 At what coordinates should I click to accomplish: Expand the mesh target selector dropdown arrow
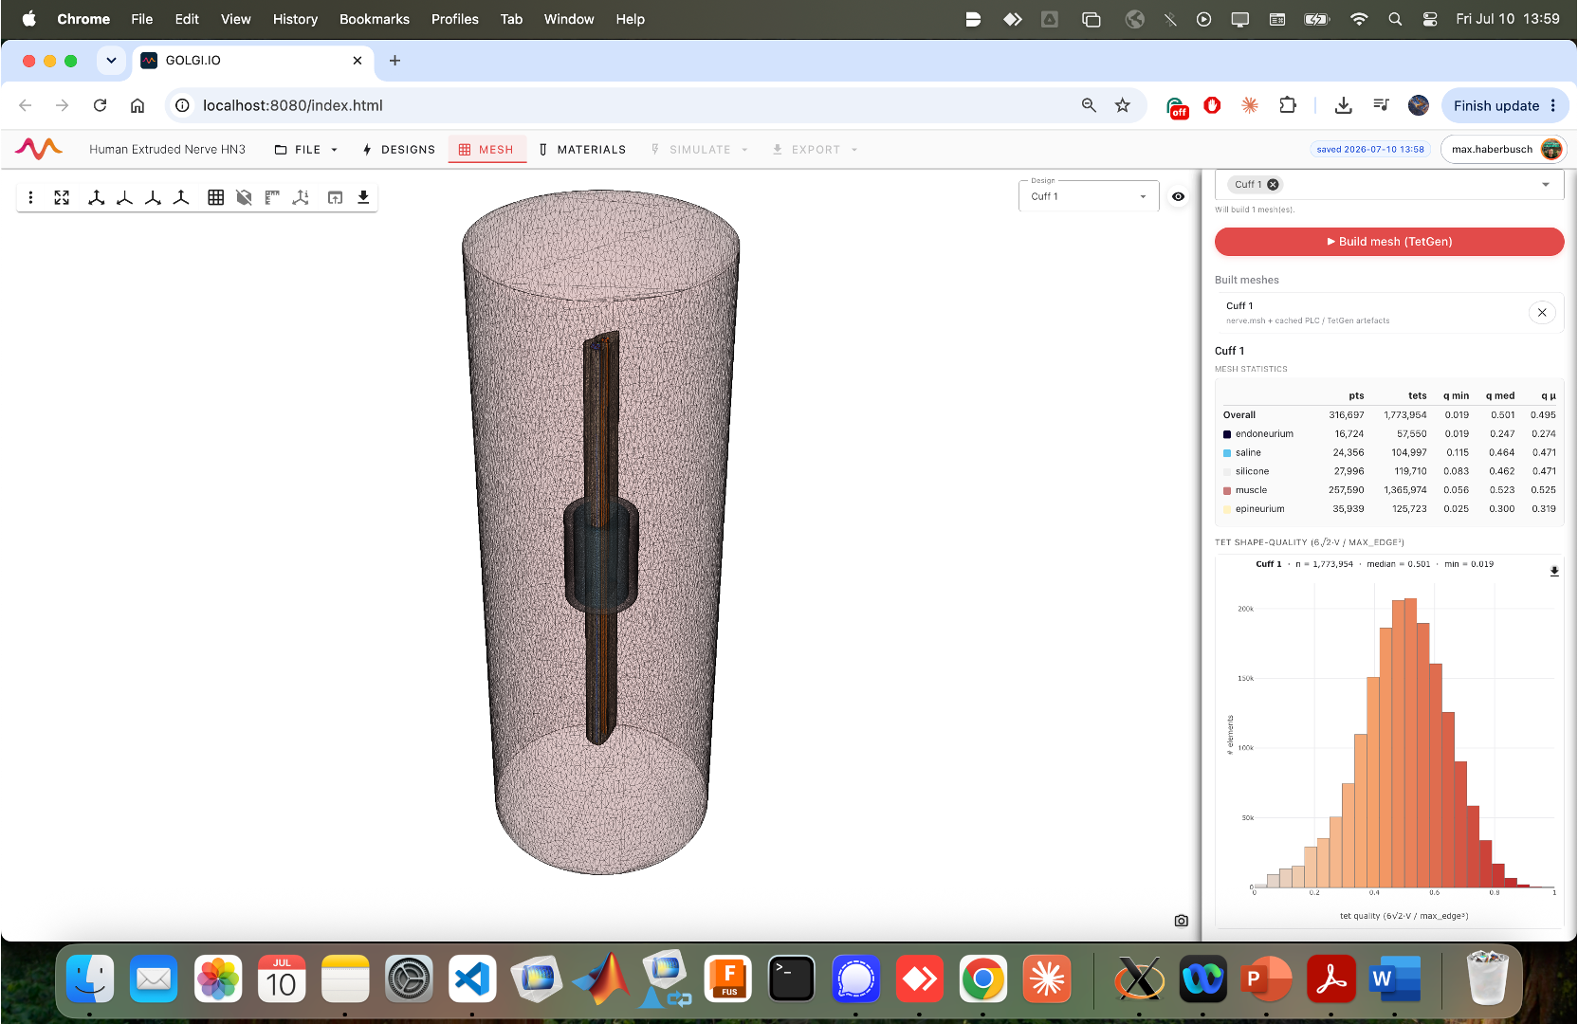pos(1546,185)
